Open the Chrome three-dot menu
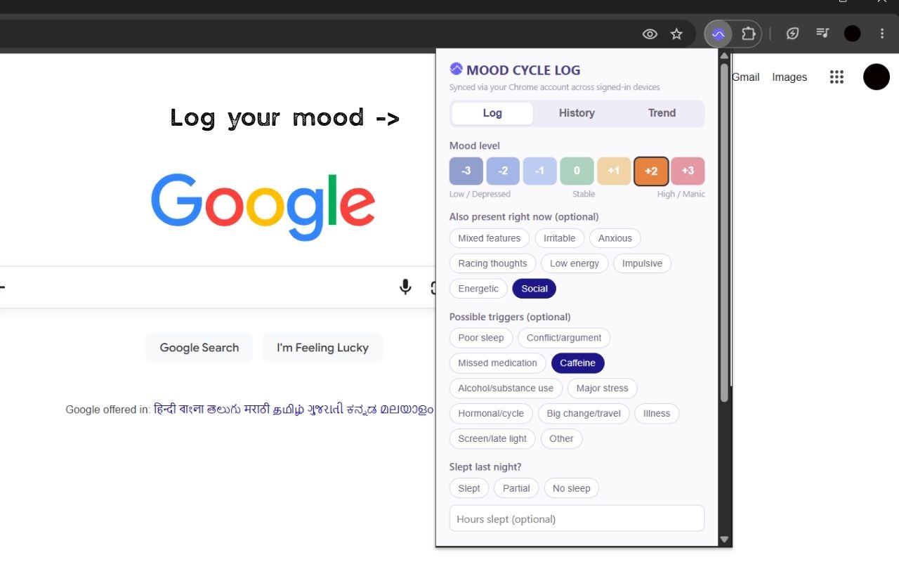Viewport: 899px width, 562px height. [882, 34]
